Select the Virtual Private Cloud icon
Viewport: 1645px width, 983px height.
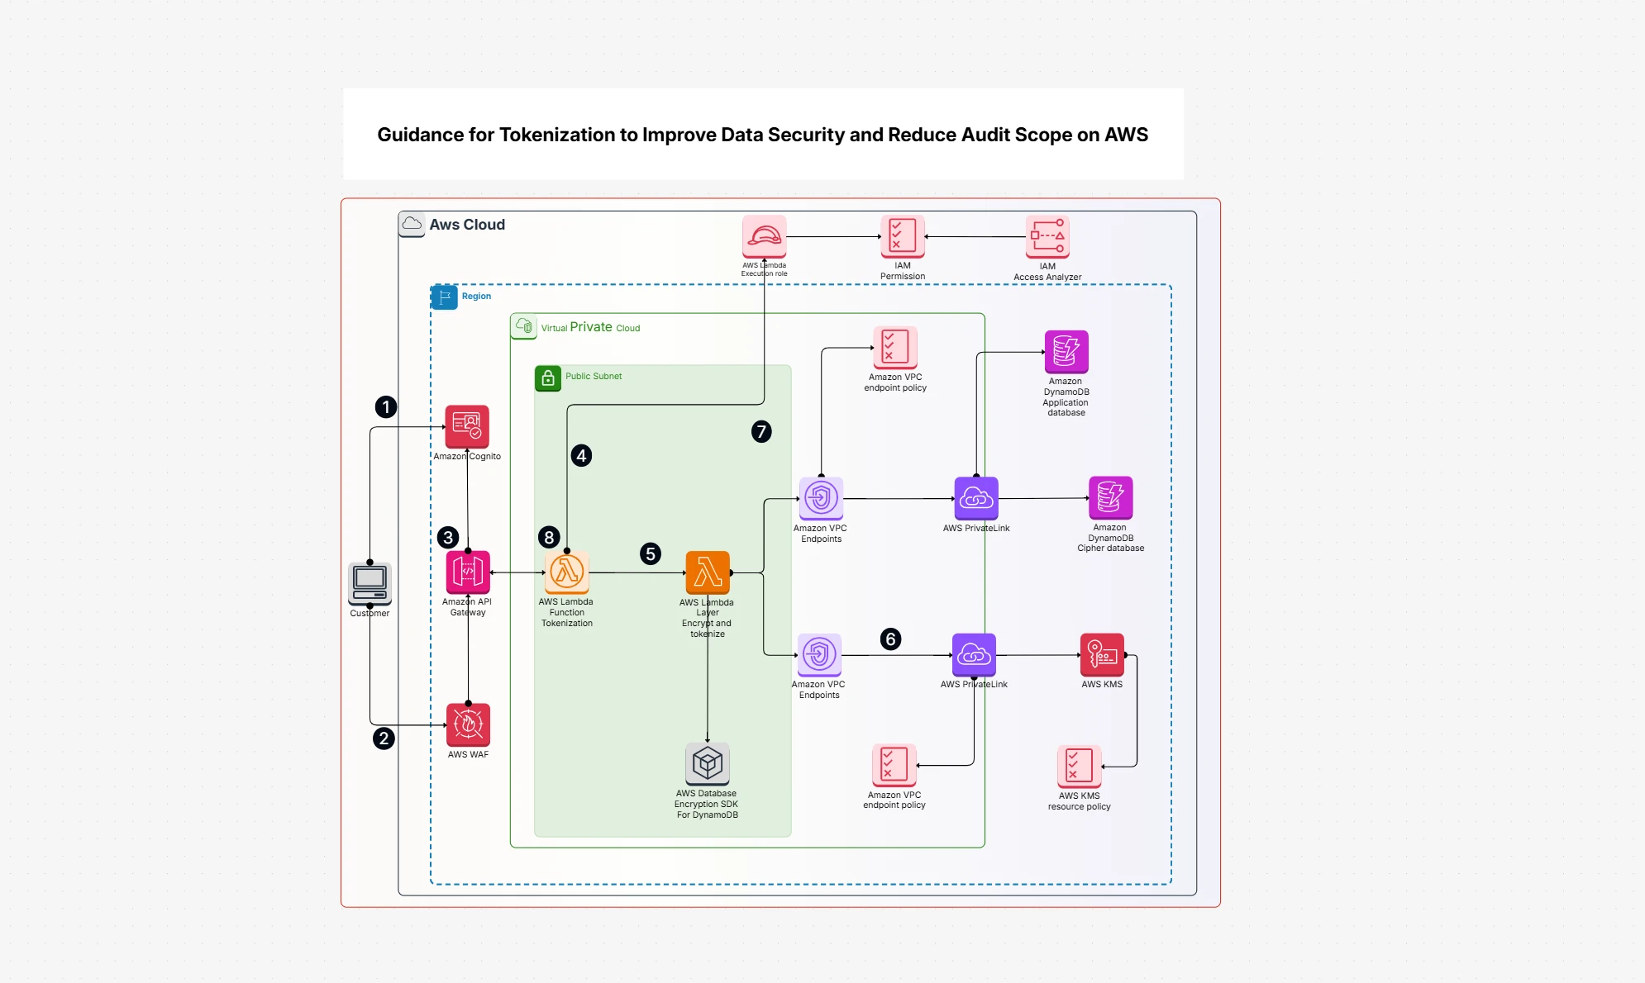coord(524,327)
